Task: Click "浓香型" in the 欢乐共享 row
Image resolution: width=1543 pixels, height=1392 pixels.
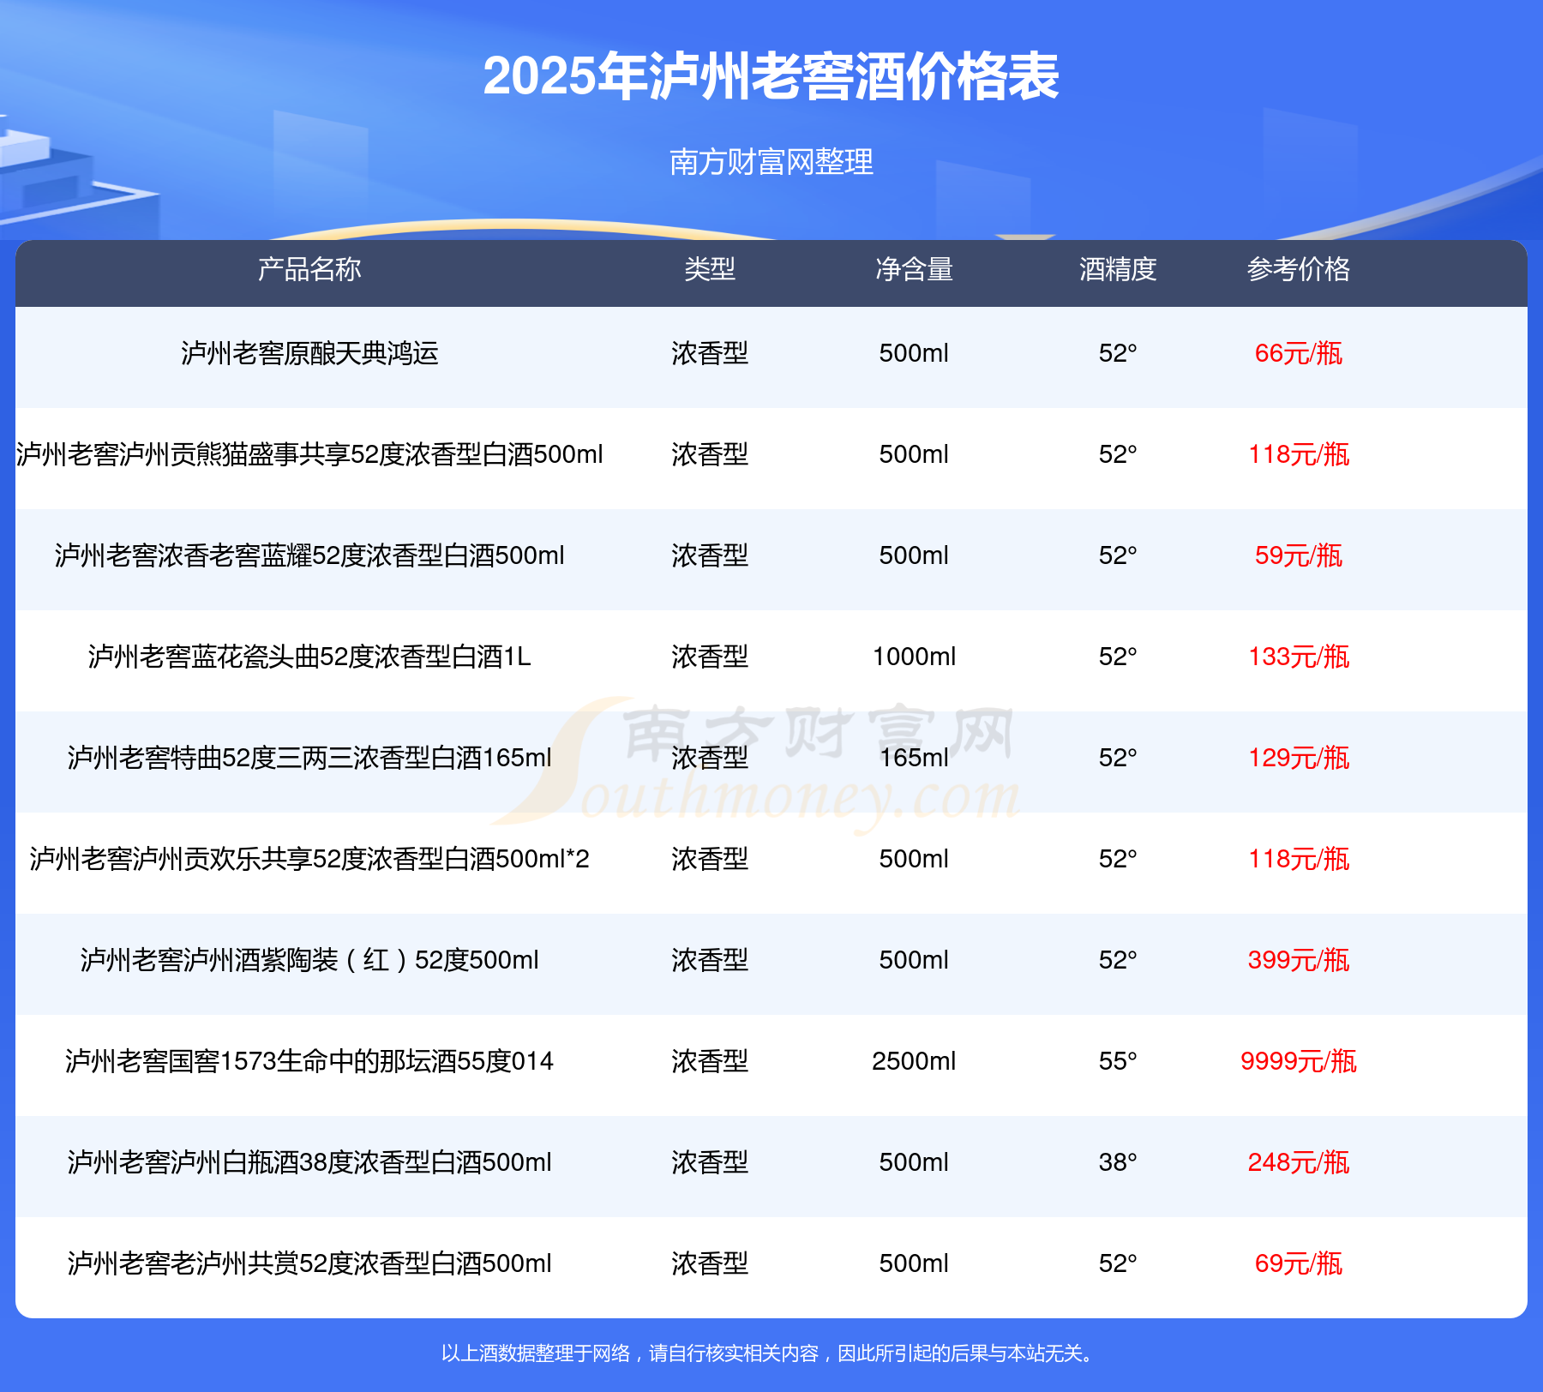Action: tap(710, 859)
